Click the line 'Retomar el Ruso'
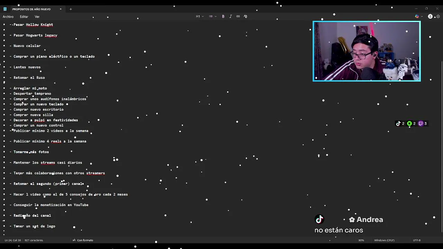The height and width of the screenshot is (249, 443). tap(29, 77)
